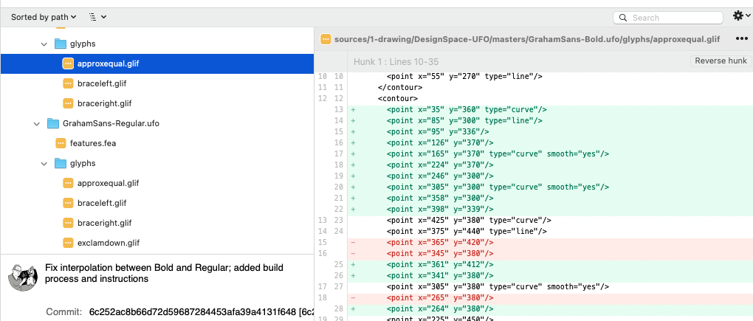This screenshot has height=321, width=753.
Task: Collapse the top glyphs folder
Action: click(44, 44)
